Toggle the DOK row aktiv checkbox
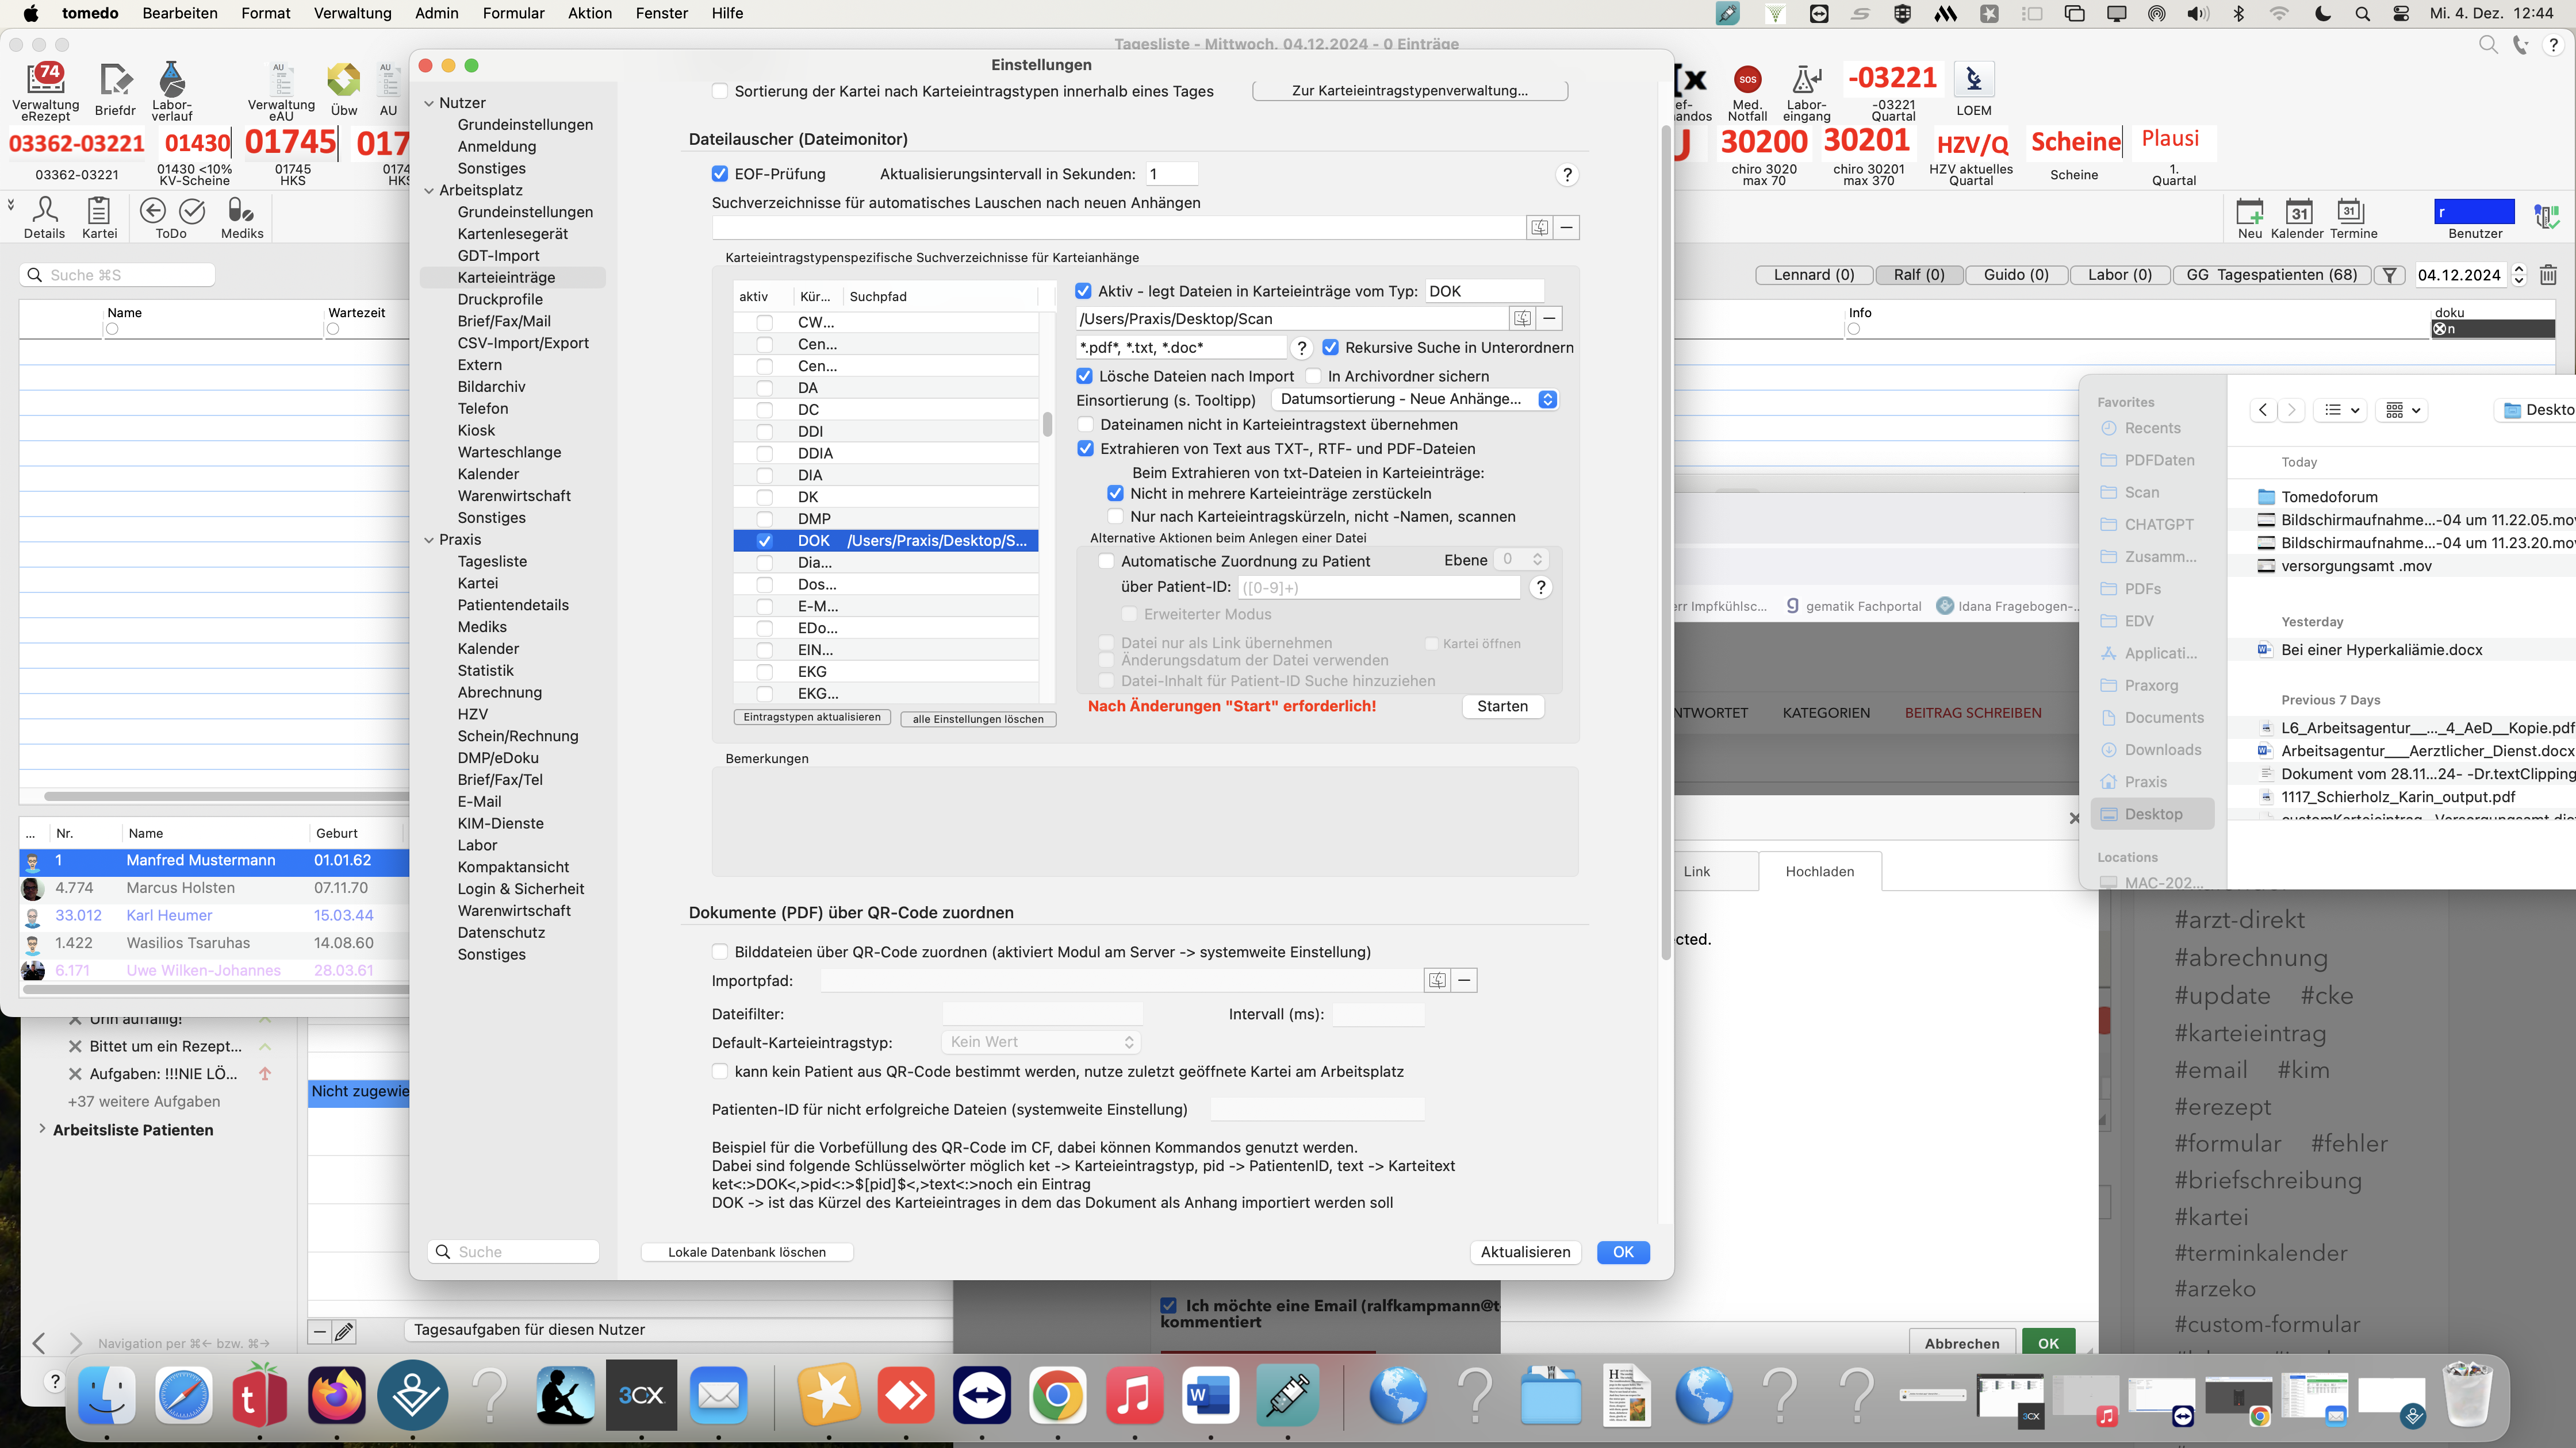The height and width of the screenshot is (1448, 2576). (x=764, y=541)
